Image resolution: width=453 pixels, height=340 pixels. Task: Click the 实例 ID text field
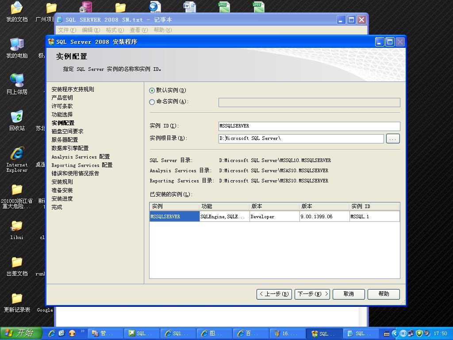click(309, 126)
